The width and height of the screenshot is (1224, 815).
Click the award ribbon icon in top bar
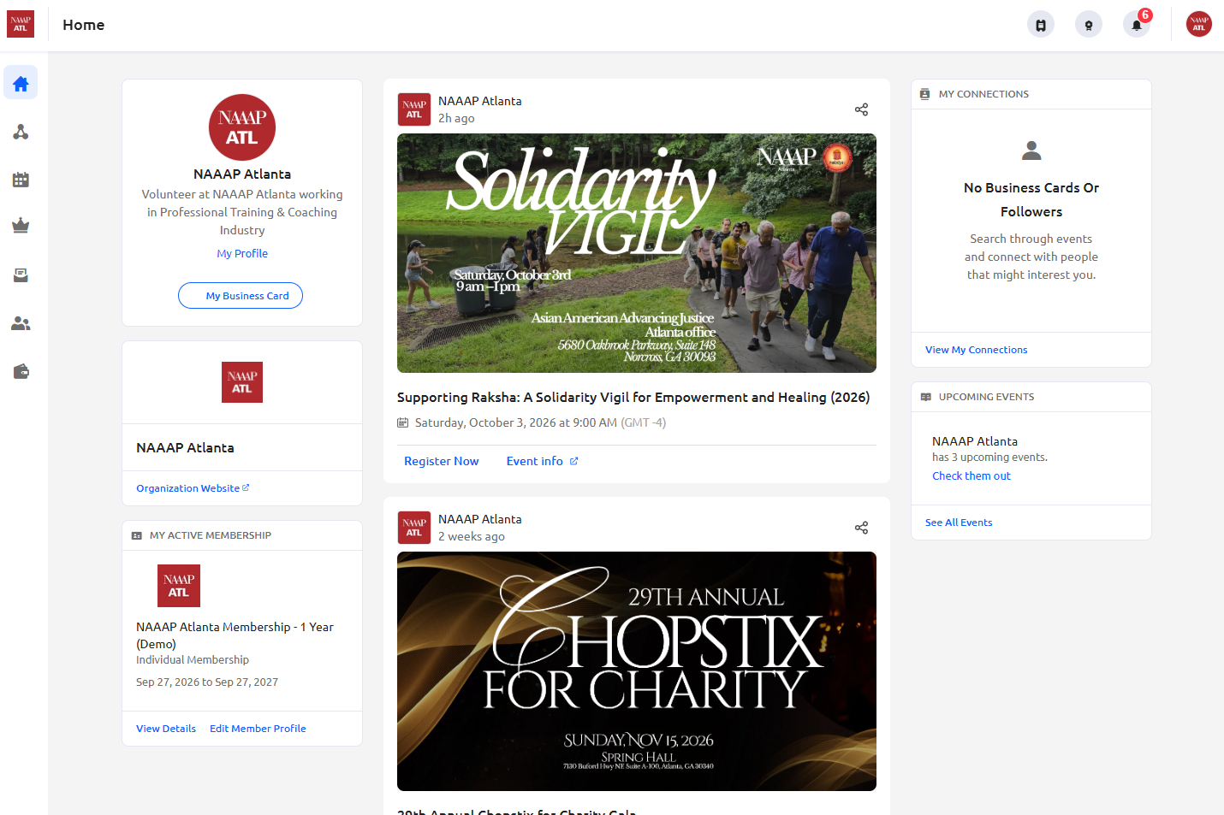coord(1089,25)
